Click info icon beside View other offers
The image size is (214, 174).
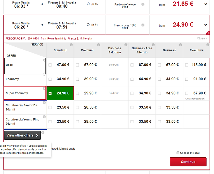pos(43,133)
